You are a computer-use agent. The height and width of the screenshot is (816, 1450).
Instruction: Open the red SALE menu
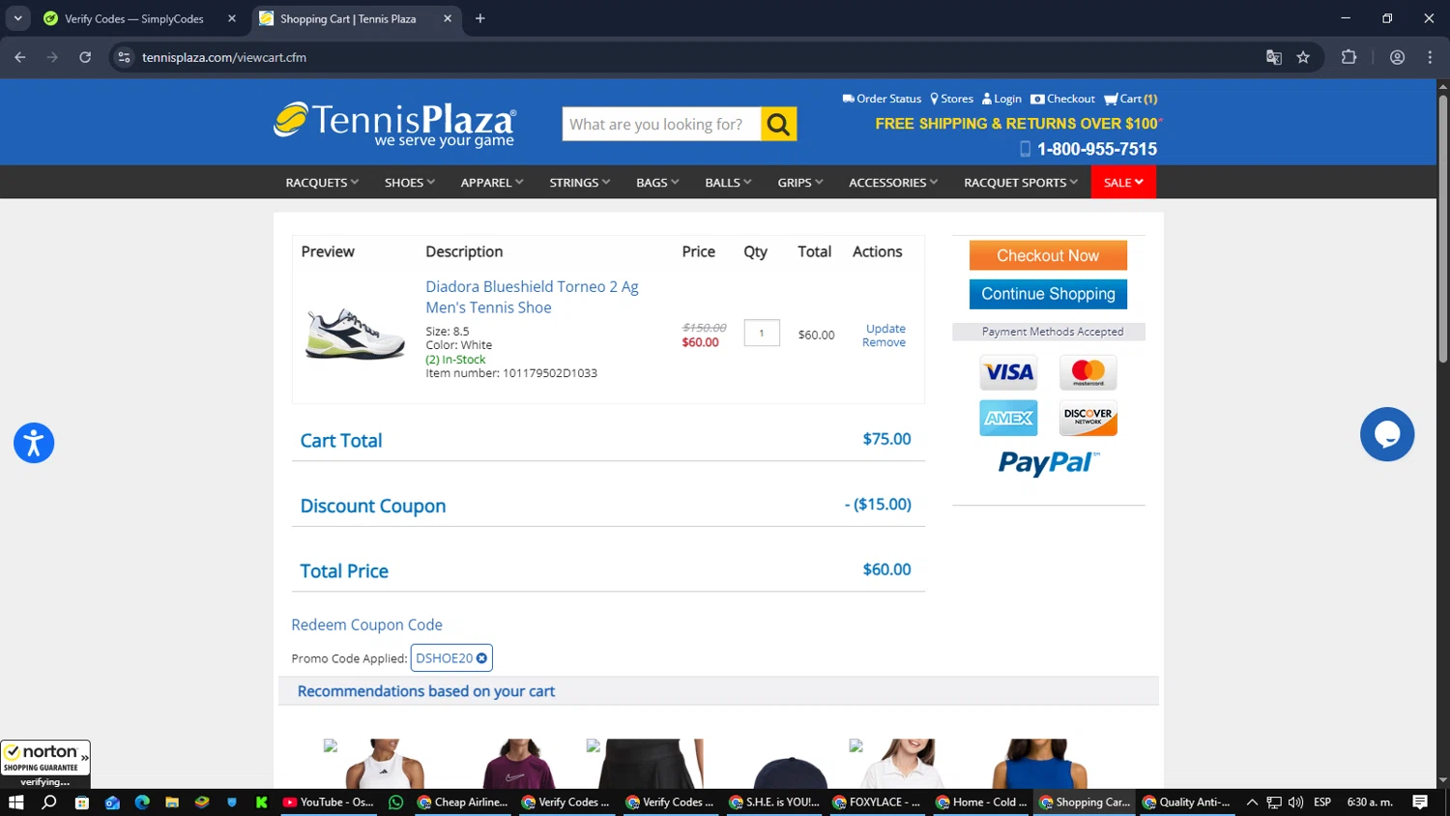click(x=1123, y=183)
